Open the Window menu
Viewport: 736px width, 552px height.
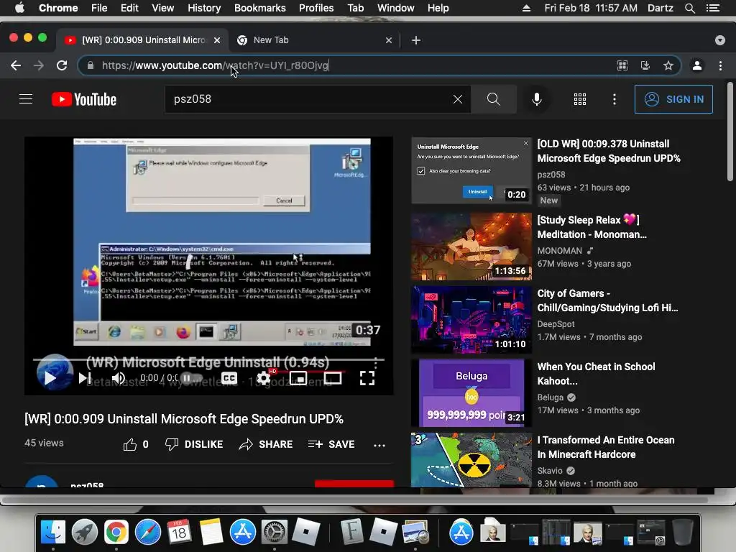click(396, 8)
